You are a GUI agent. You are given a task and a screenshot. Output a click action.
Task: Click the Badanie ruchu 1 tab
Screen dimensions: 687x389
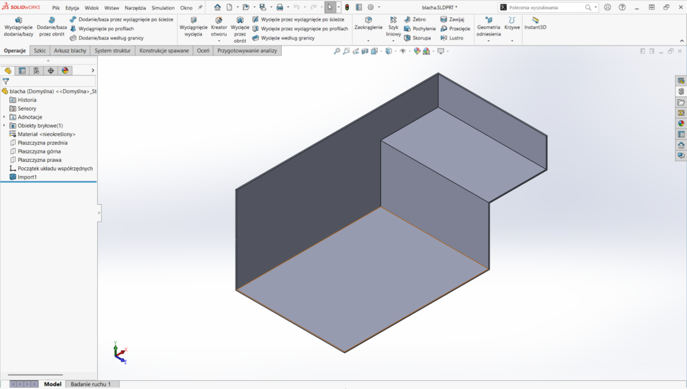(x=91, y=384)
